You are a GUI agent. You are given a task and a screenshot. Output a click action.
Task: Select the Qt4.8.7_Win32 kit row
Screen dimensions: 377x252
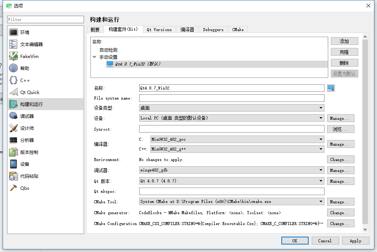(216, 64)
